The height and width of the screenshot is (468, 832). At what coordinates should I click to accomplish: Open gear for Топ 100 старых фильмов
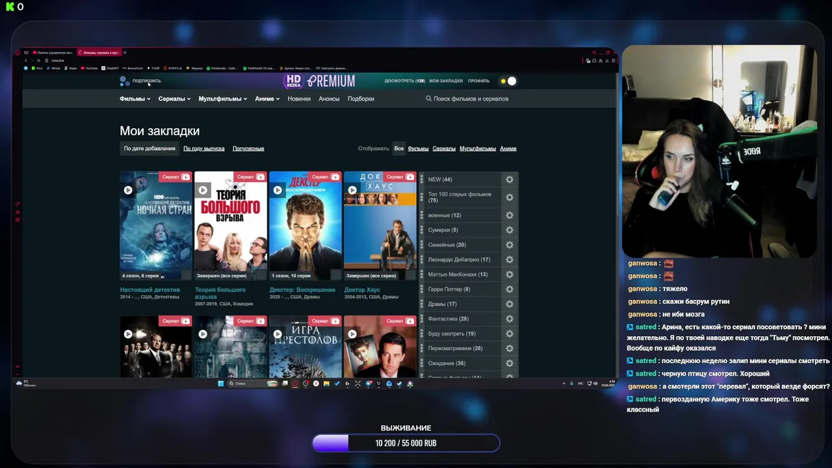[510, 198]
